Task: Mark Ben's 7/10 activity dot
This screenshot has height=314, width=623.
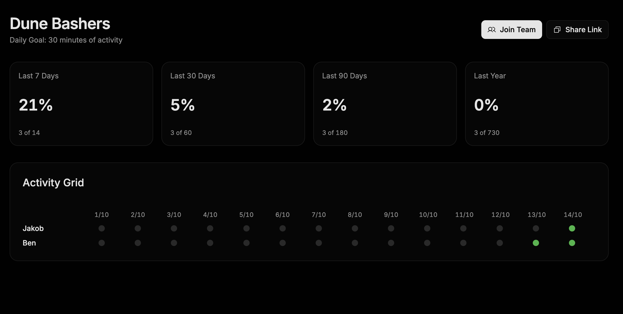Action: tap(319, 243)
